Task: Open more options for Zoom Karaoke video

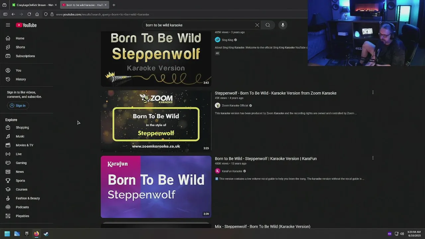Action: [373, 93]
